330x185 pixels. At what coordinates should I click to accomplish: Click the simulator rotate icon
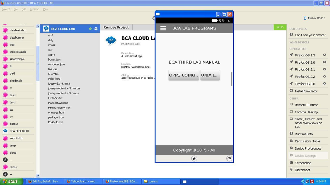[x=229, y=159]
